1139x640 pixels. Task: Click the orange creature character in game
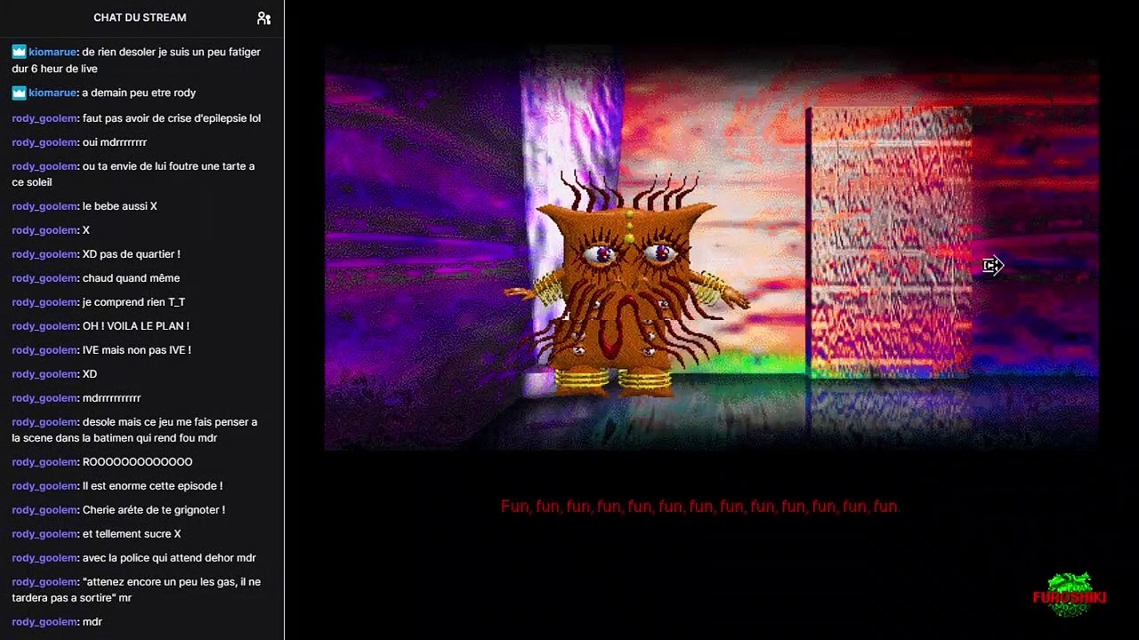coord(627,284)
